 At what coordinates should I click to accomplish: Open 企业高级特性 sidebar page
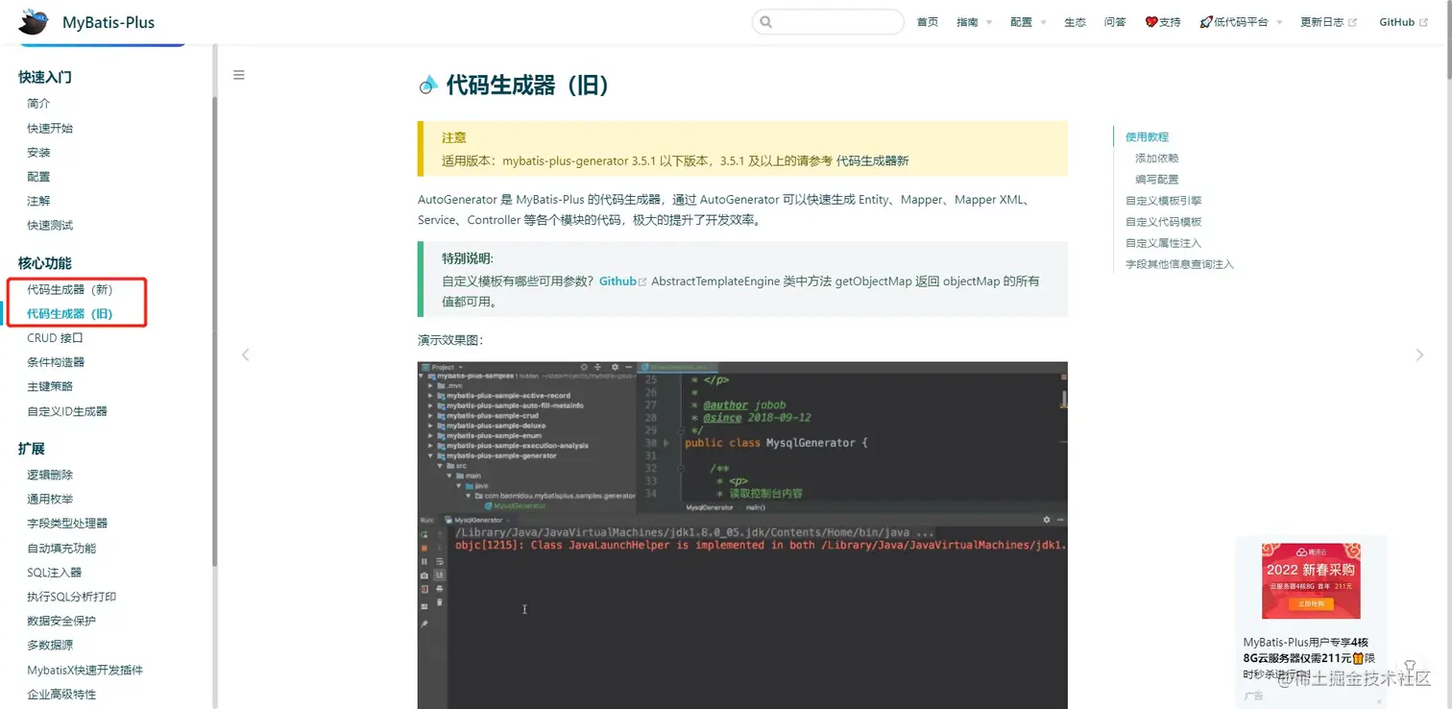pyautogui.click(x=61, y=695)
